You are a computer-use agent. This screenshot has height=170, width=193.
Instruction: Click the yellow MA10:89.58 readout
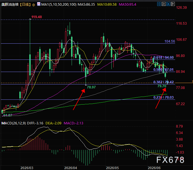(x=107, y=5)
